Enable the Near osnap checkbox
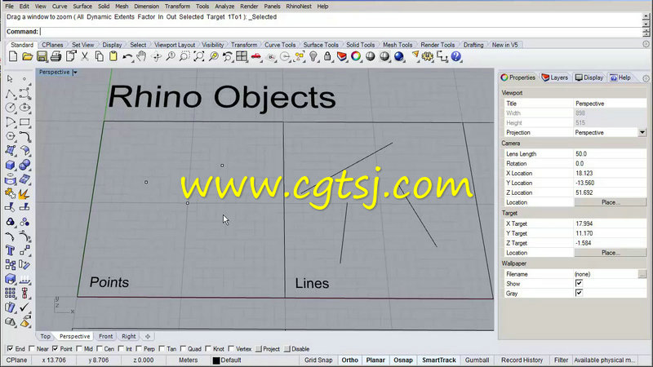Viewport: 653px width, 367px height. tap(32, 349)
